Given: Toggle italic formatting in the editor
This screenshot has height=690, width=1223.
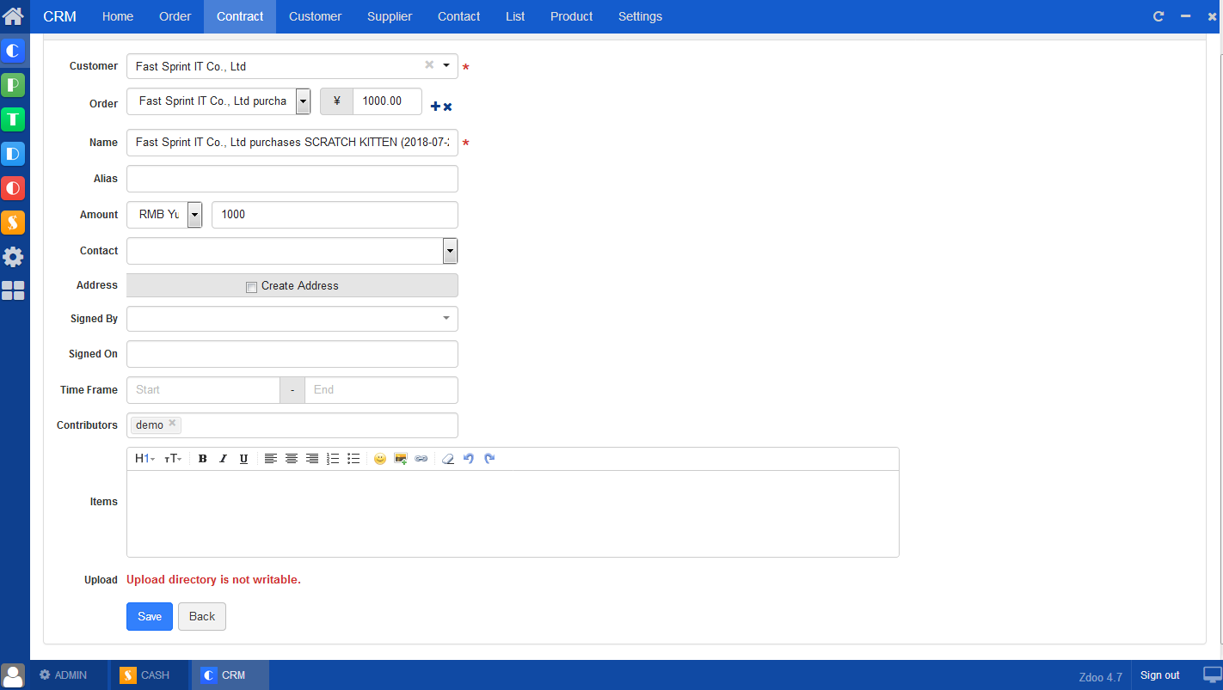Looking at the screenshot, I should (223, 459).
